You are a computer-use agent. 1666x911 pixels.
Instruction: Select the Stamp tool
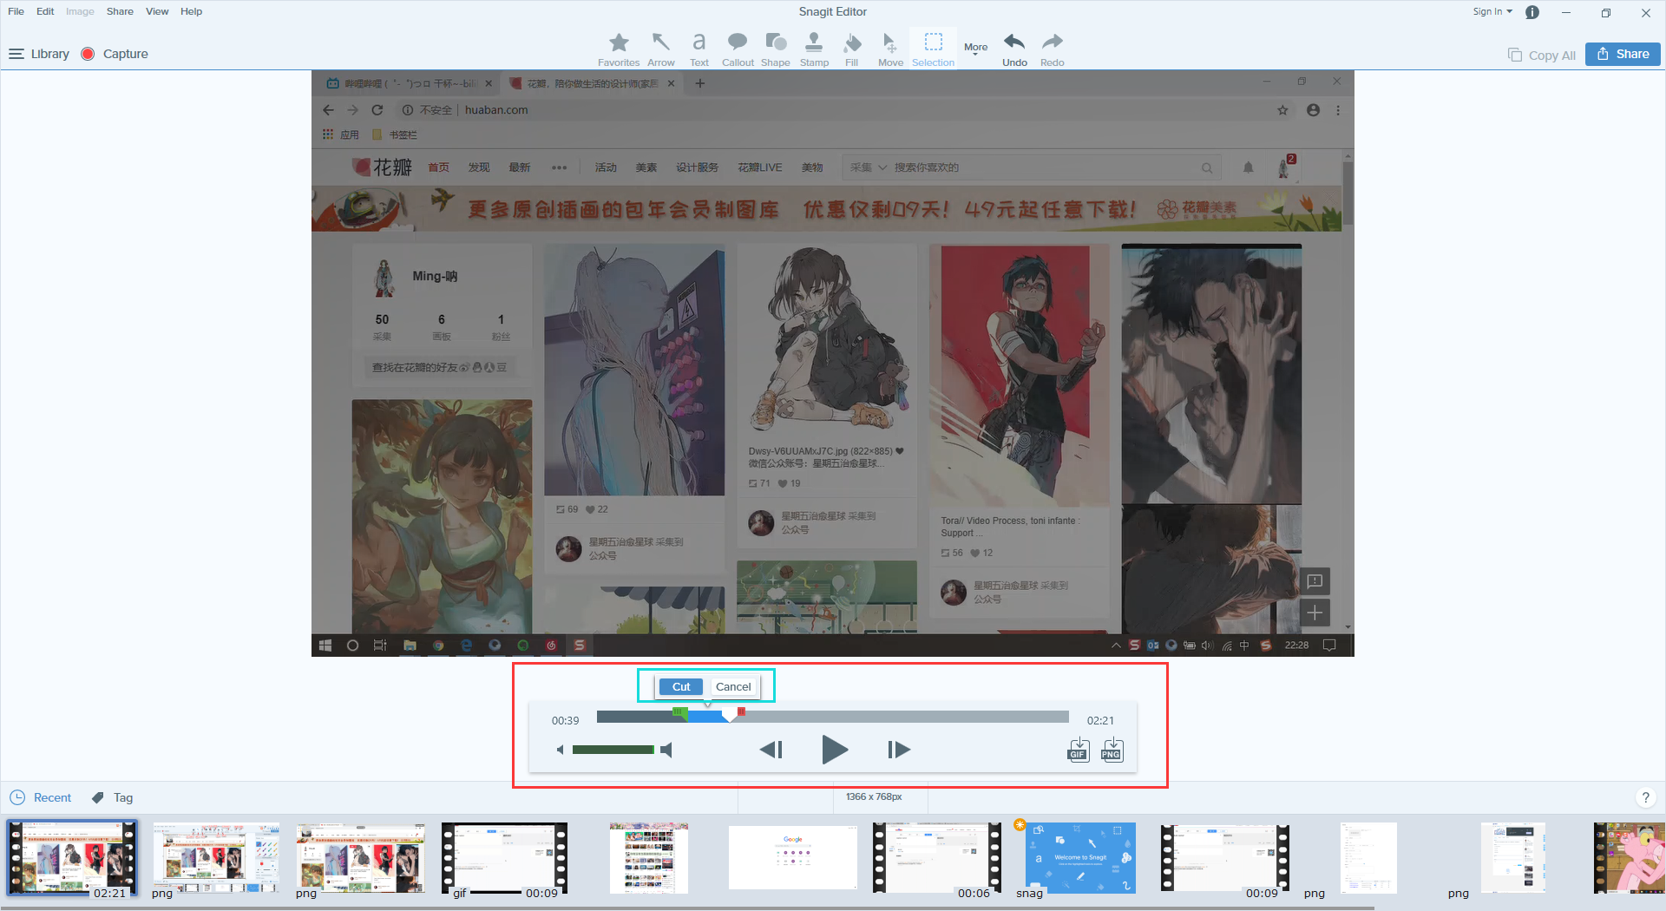pyautogui.click(x=814, y=49)
